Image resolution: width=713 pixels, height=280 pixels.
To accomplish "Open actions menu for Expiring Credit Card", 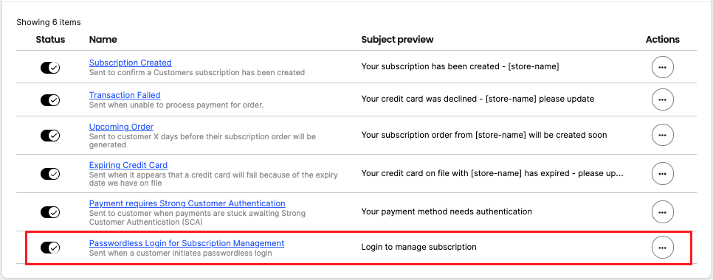I will [663, 173].
